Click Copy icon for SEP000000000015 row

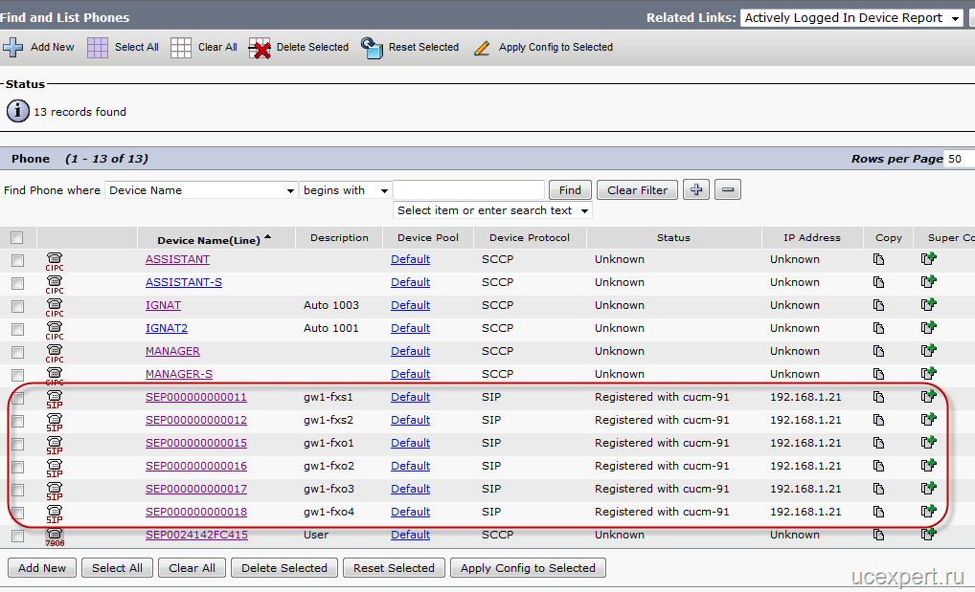pos(878,443)
